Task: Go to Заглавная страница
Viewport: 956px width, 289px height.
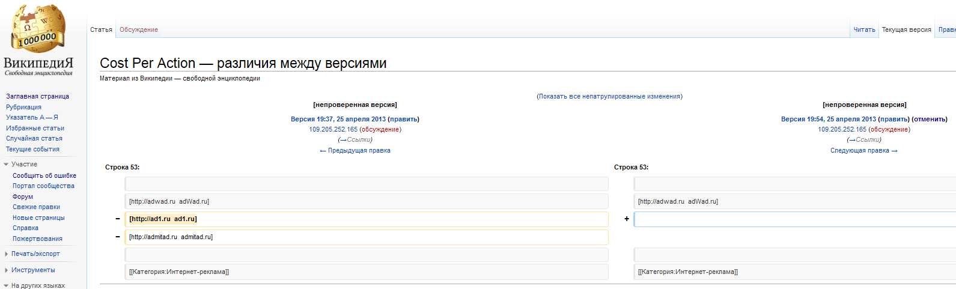Action: (x=37, y=96)
